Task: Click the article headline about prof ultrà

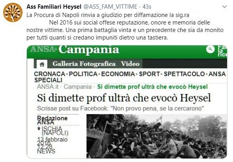Action: click(124, 98)
